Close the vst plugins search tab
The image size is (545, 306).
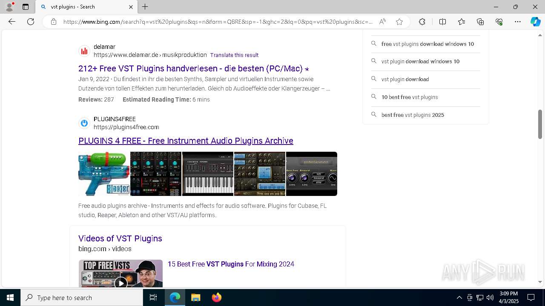coord(131,7)
